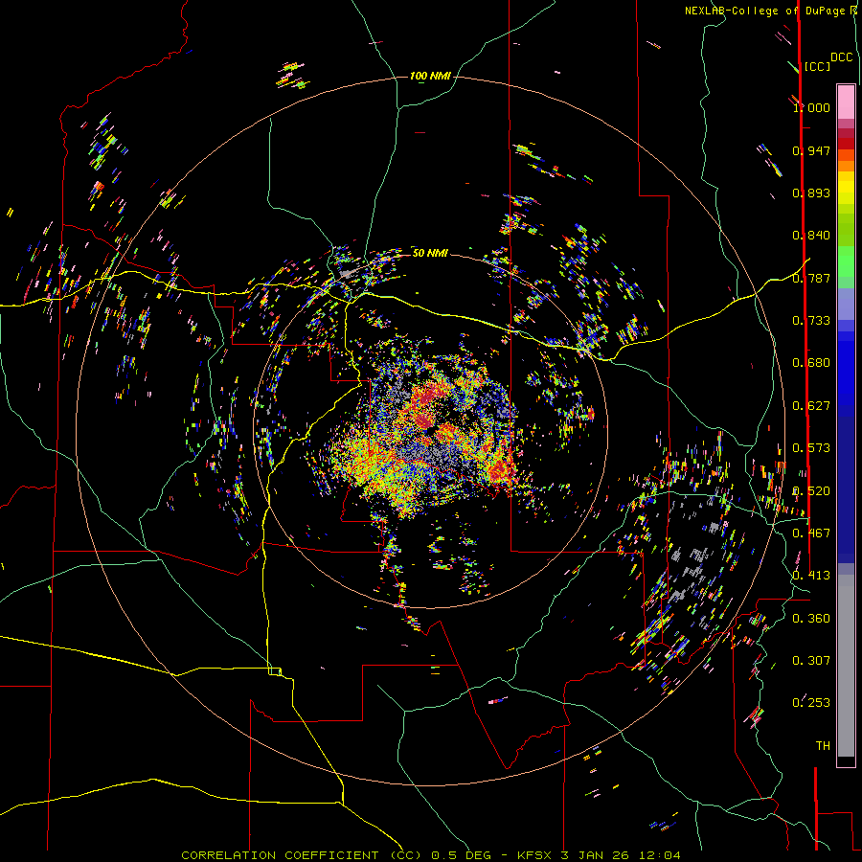Click the 0.467 scale value

811,533
